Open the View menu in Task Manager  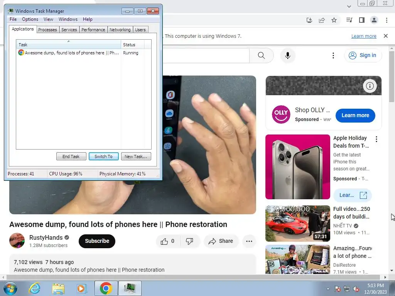tap(48, 19)
